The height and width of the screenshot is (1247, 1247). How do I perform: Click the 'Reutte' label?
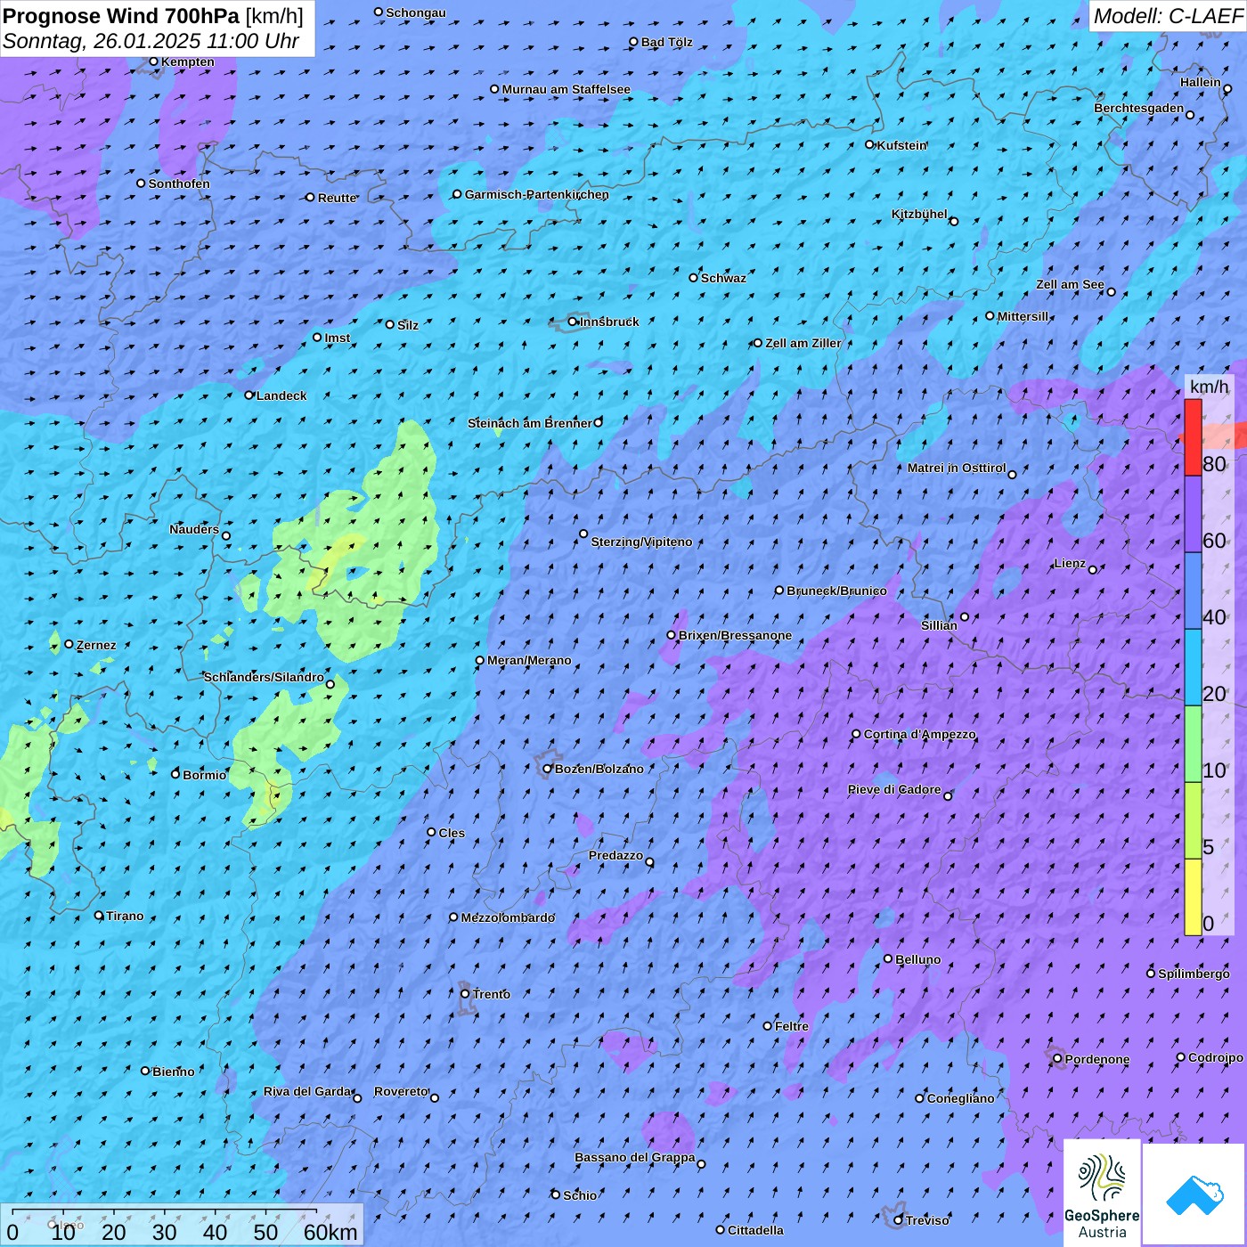coord(338,198)
